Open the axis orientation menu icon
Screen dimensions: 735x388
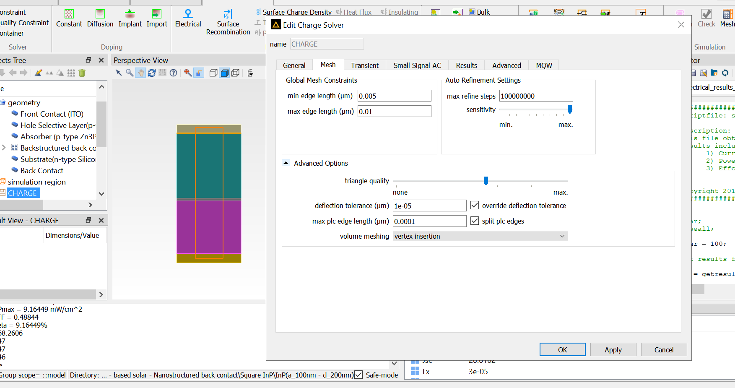coord(250,73)
